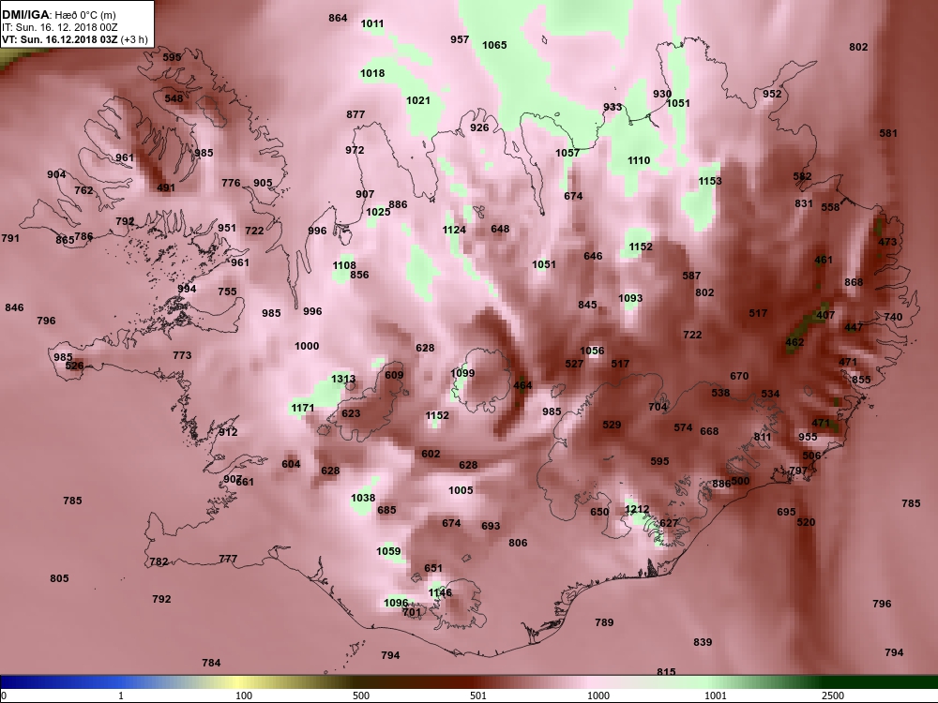Select the 526 value on Snæfellsnes tip
Image resolution: width=938 pixels, height=703 pixels.
pyautogui.click(x=75, y=366)
